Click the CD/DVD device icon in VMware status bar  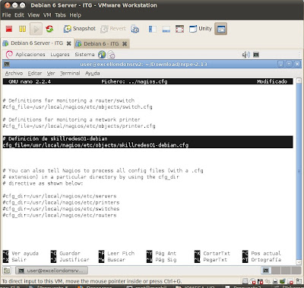pos(252,281)
